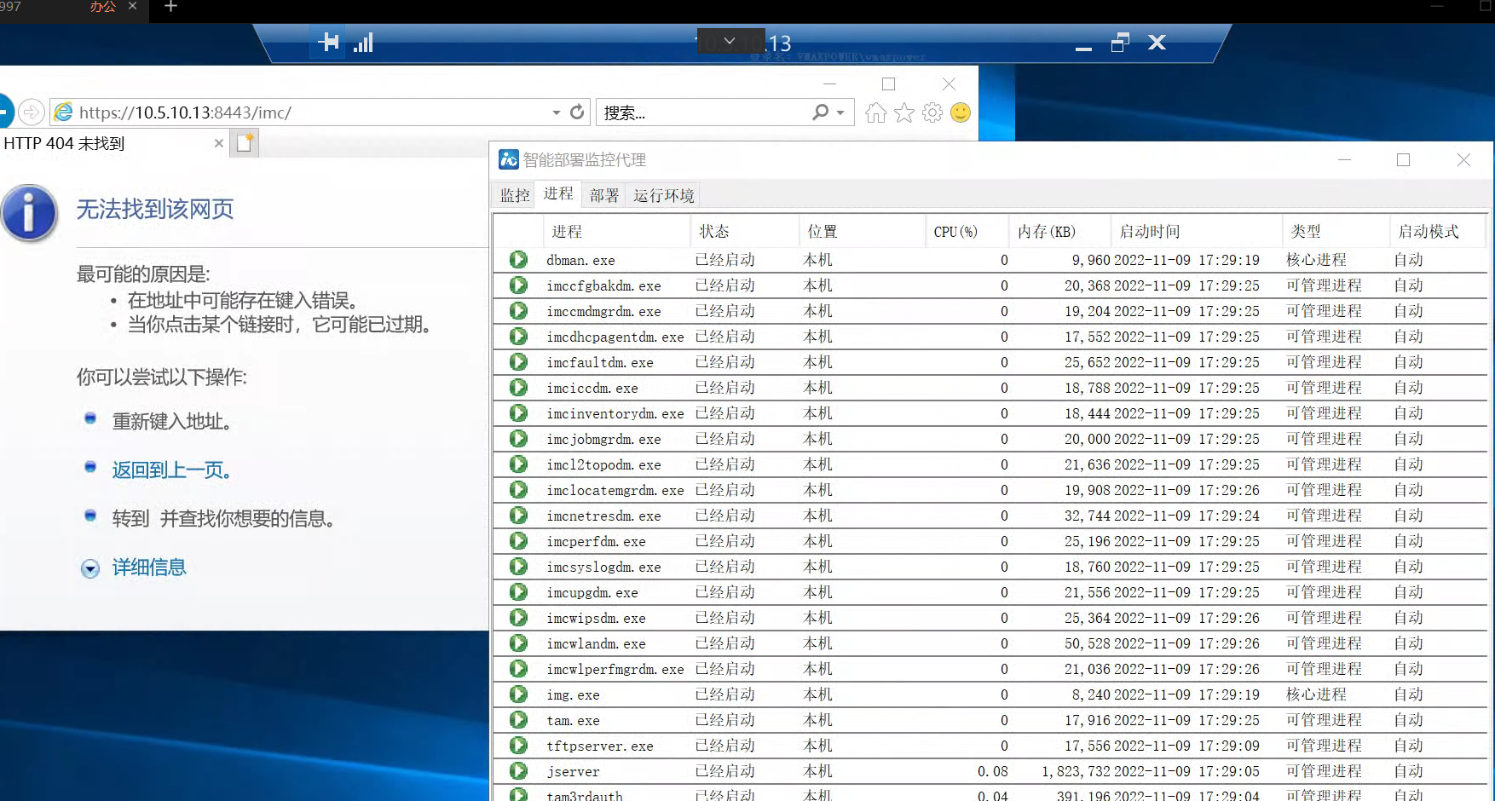The width and height of the screenshot is (1495, 801).
Task: Switch to the 监控 tab
Action: [514, 195]
